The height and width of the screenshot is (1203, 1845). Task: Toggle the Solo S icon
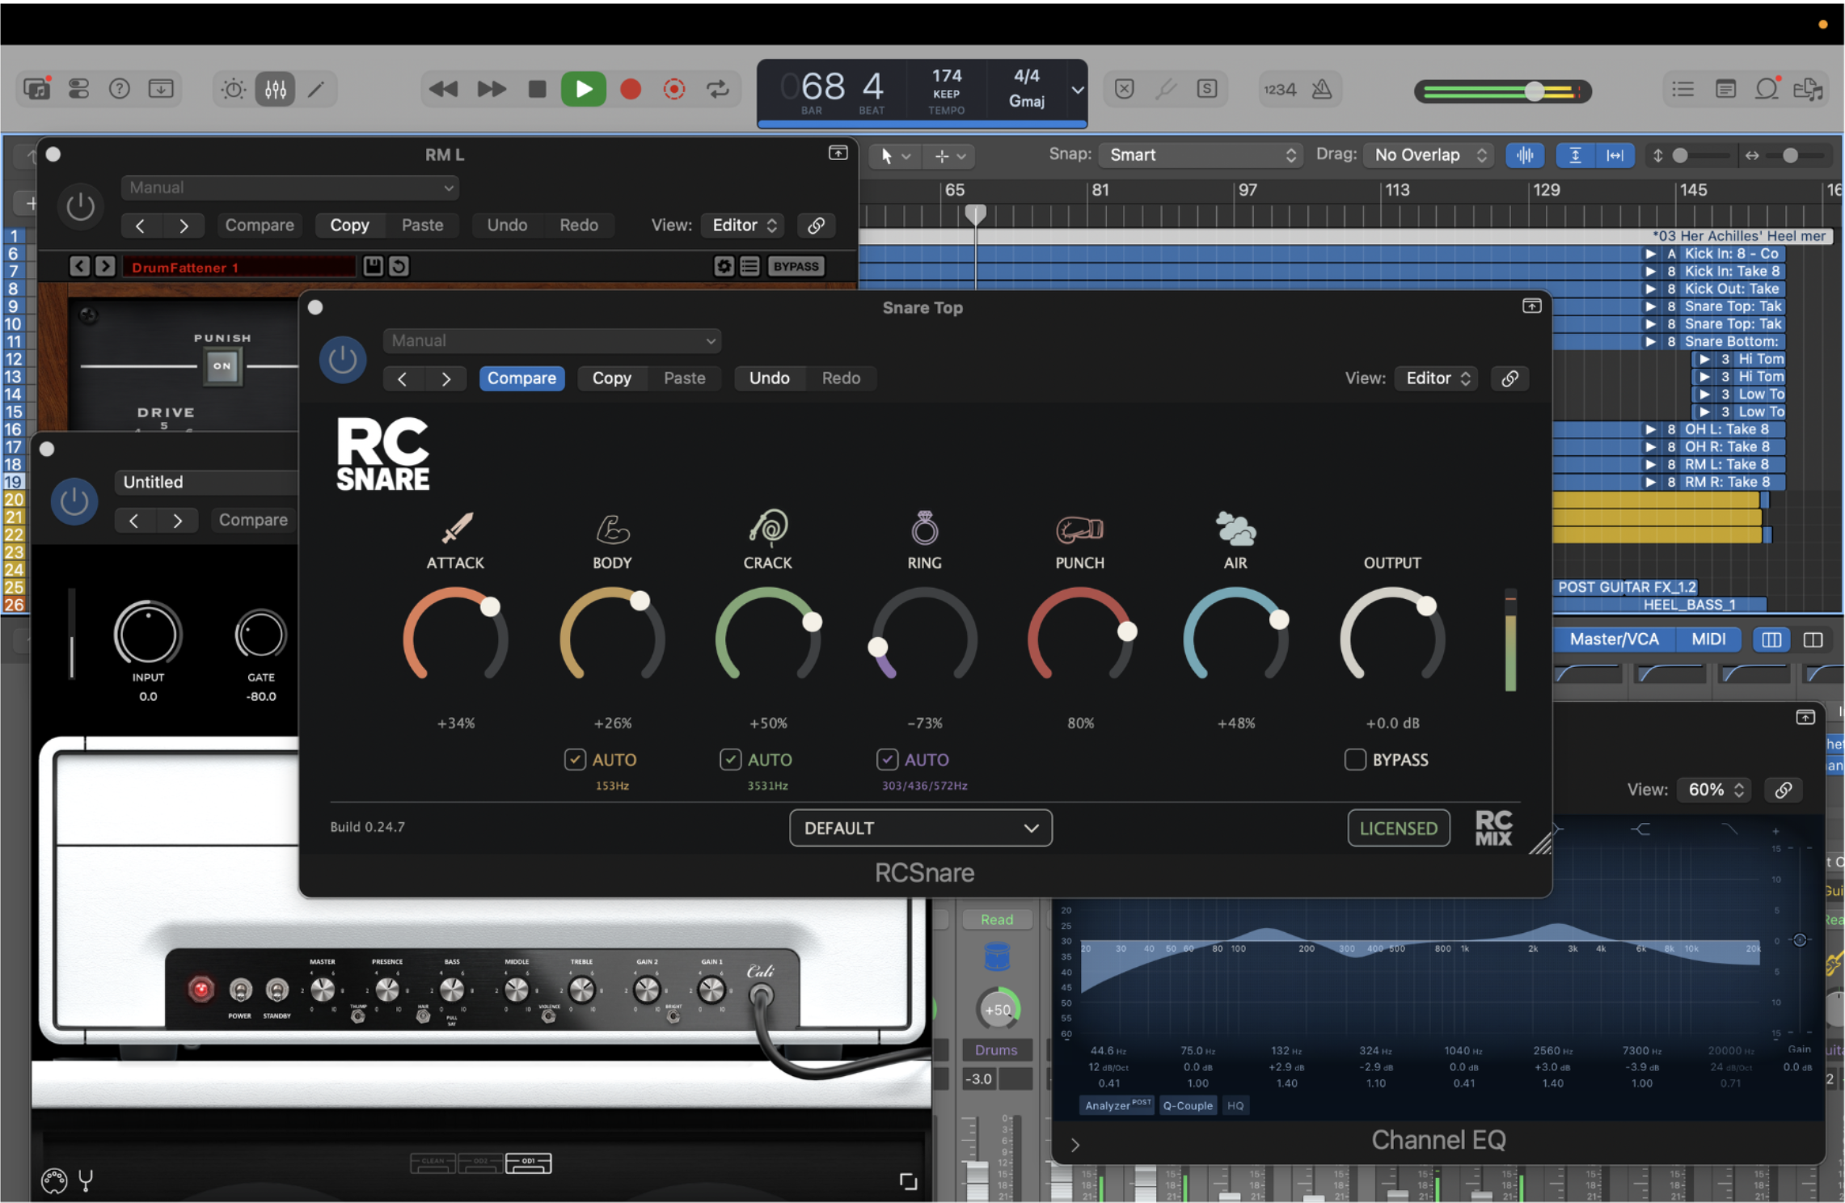point(1207,89)
